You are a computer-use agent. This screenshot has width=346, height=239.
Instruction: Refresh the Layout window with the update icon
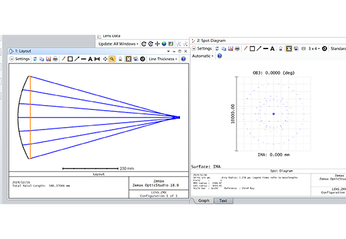click(35, 59)
